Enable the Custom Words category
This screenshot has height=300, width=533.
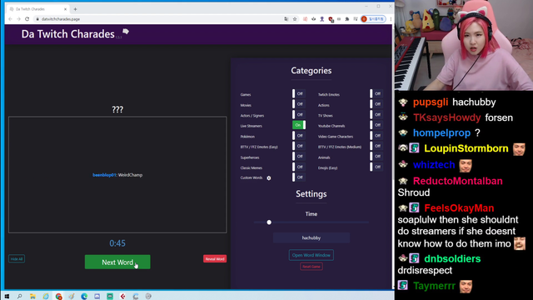point(299,177)
